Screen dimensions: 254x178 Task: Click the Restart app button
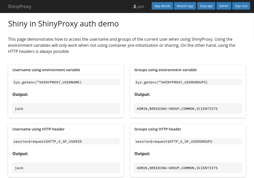pos(185,6)
